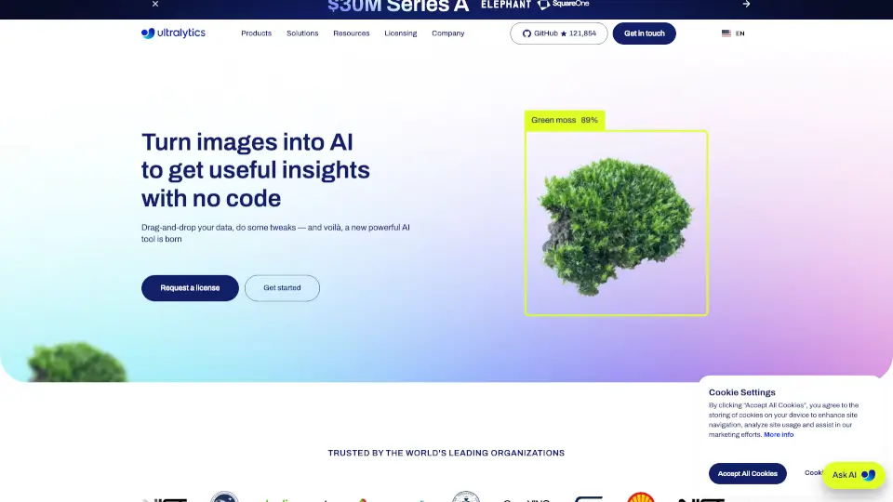Expand the Solutions menu
Viewport: 893px width, 502px height.
(x=302, y=33)
